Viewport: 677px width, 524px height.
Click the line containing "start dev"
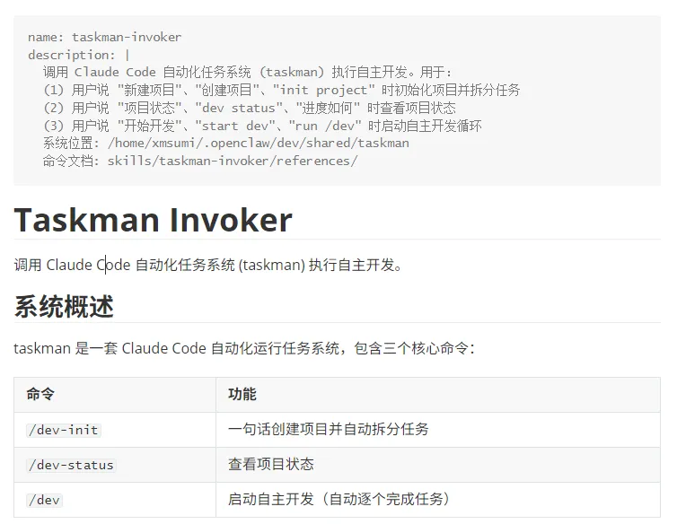click(262, 126)
